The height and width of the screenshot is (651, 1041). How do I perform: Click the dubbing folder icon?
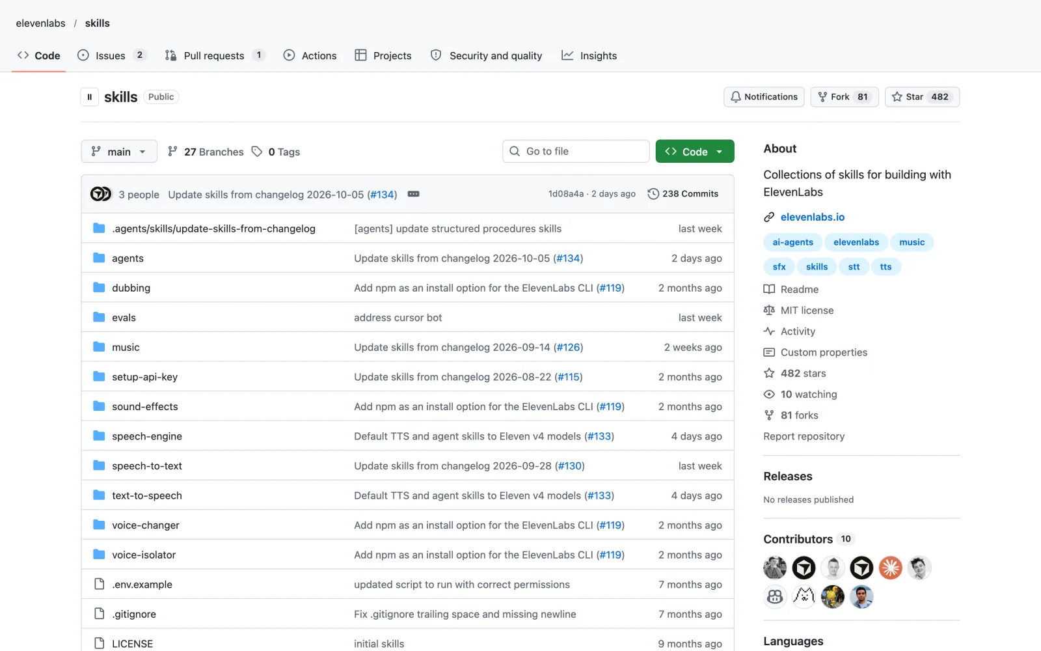point(99,288)
